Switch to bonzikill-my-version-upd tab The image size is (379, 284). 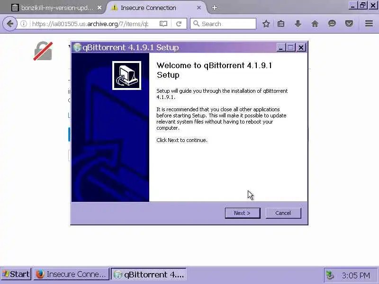56,8
